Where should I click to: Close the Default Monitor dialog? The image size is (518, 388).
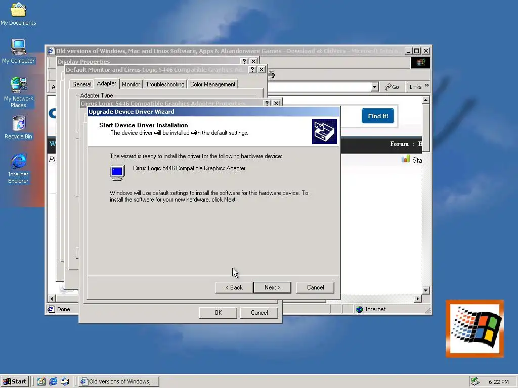point(262,70)
